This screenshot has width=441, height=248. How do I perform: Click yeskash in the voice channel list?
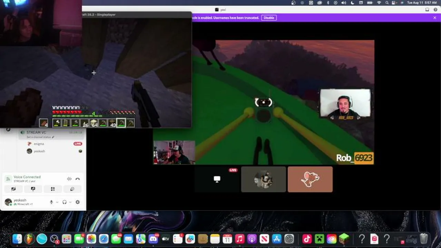pyautogui.click(x=39, y=151)
